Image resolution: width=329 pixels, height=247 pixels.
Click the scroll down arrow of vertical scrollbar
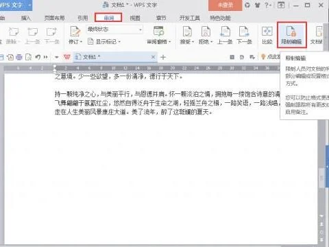pos(321,216)
